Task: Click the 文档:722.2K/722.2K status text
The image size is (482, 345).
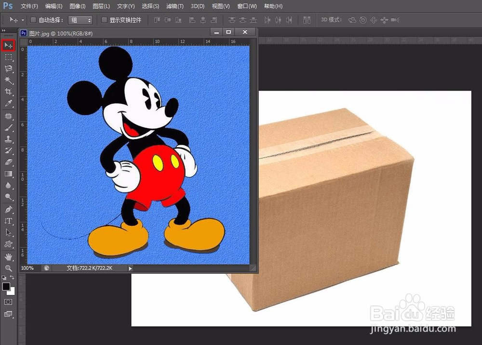Action: tap(90, 268)
